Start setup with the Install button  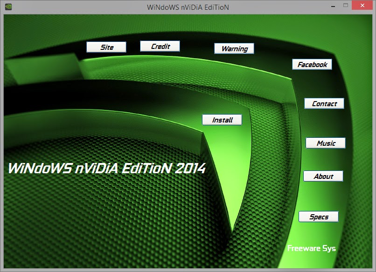coord(222,120)
